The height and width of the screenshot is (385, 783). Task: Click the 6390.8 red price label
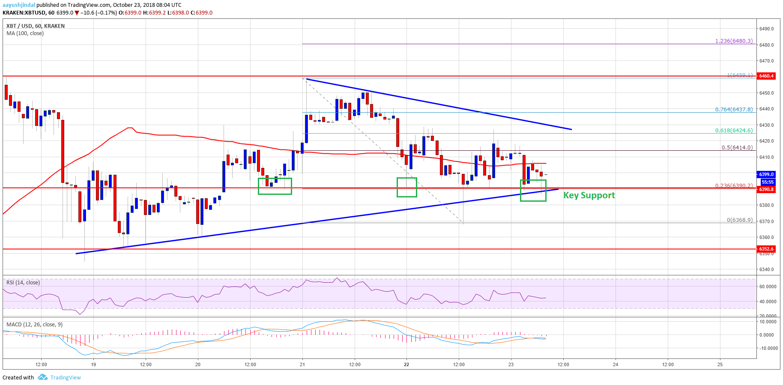(x=766, y=189)
